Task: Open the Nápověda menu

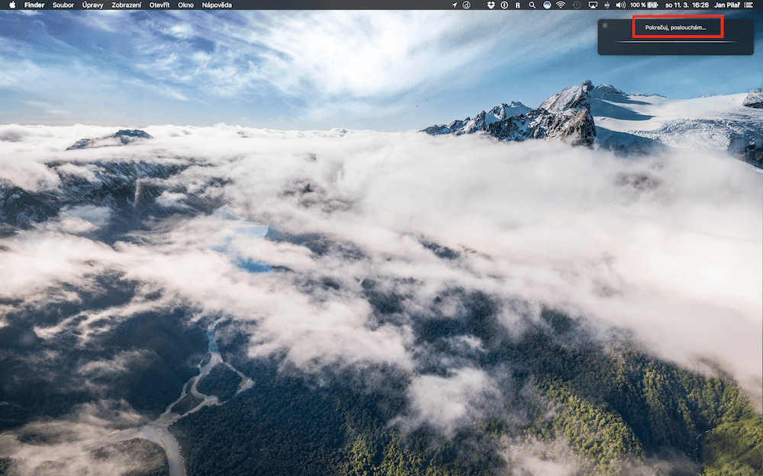Action: tap(217, 5)
